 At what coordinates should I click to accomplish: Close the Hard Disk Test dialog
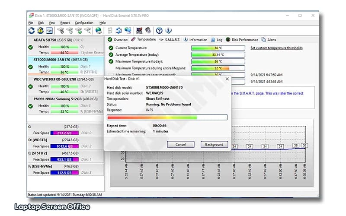tap(227, 79)
